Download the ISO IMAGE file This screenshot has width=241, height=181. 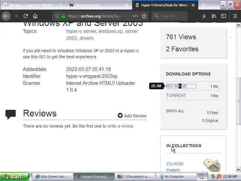(x=177, y=86)
